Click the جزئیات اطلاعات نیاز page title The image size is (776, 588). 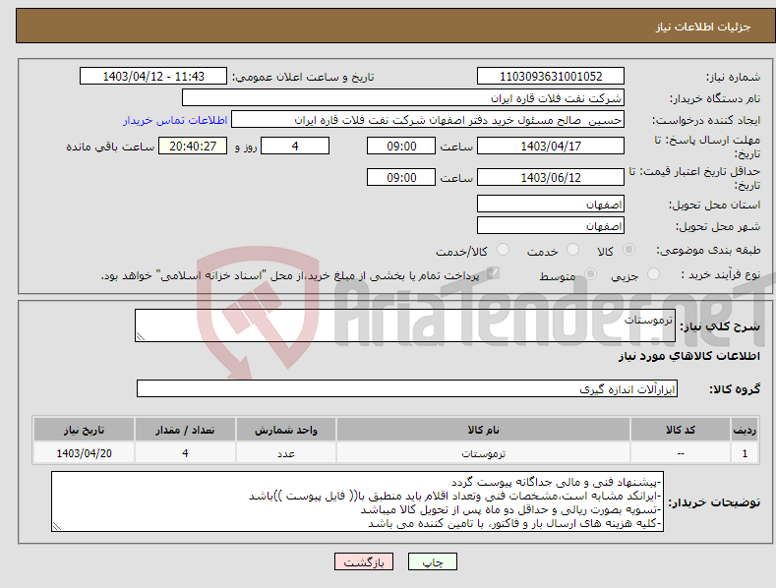coord(703,27)
